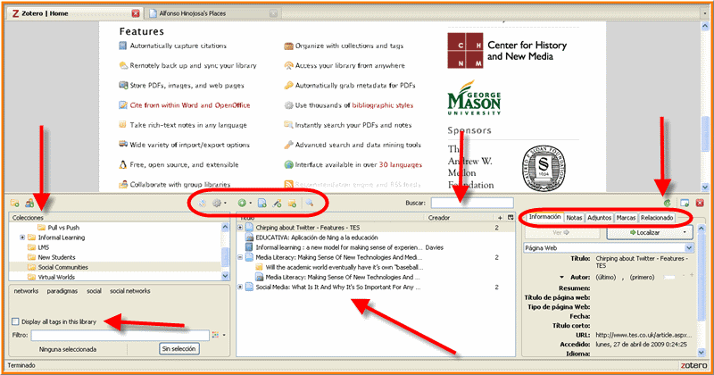Screen dimensions: 714x375
Task: Follow the 30 languages link
Action: click(x=401, y=164)
